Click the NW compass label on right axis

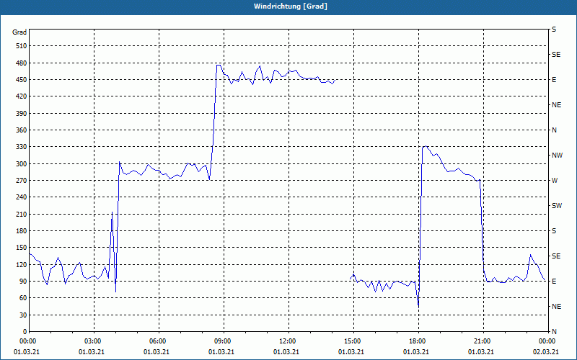click(x=557, y=156)
